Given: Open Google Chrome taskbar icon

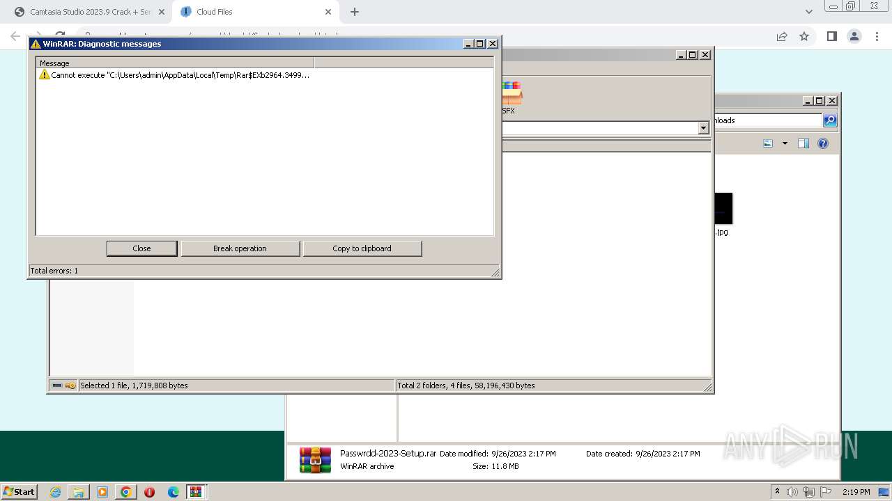Looking at the screenshot, I should 126,492.
